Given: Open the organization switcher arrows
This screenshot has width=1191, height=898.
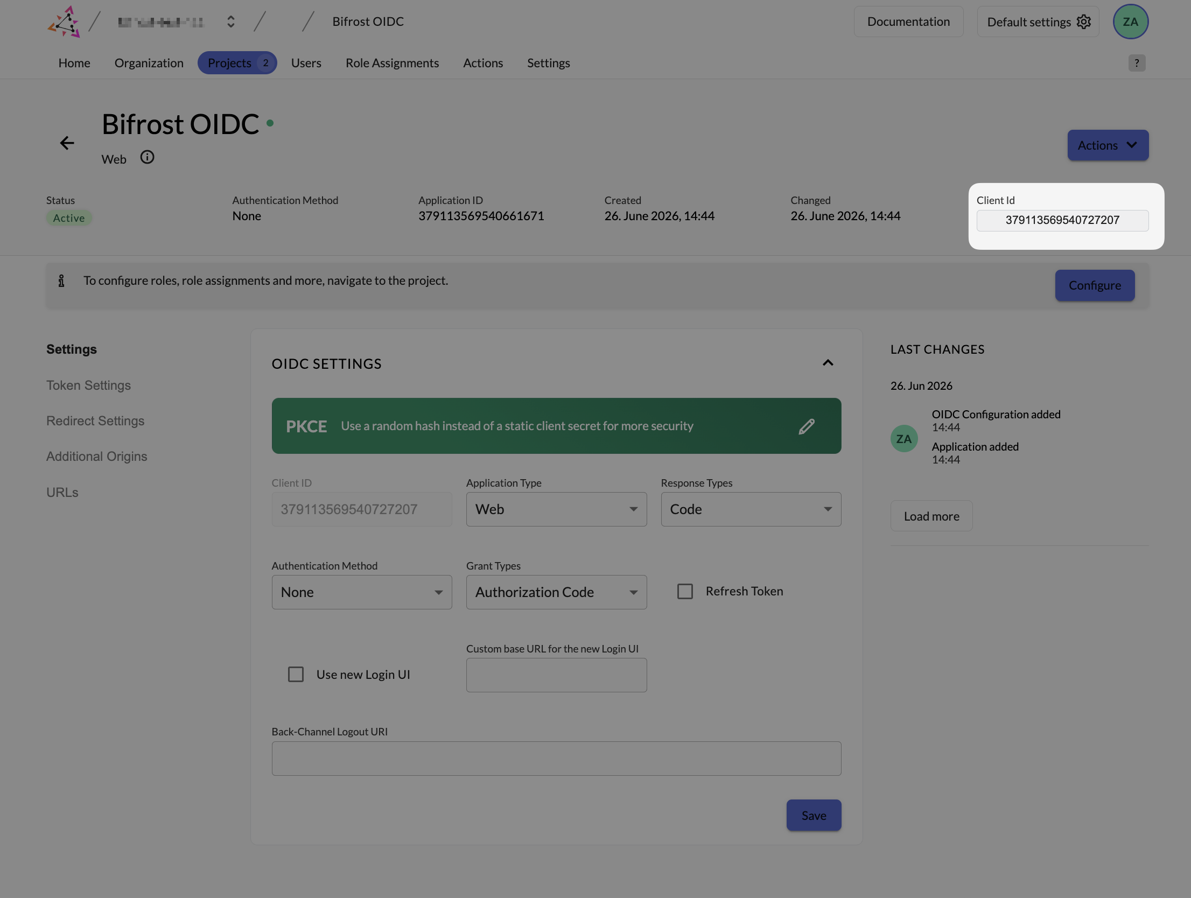Looking at the screenshot, I should click(x=230, y=22).
